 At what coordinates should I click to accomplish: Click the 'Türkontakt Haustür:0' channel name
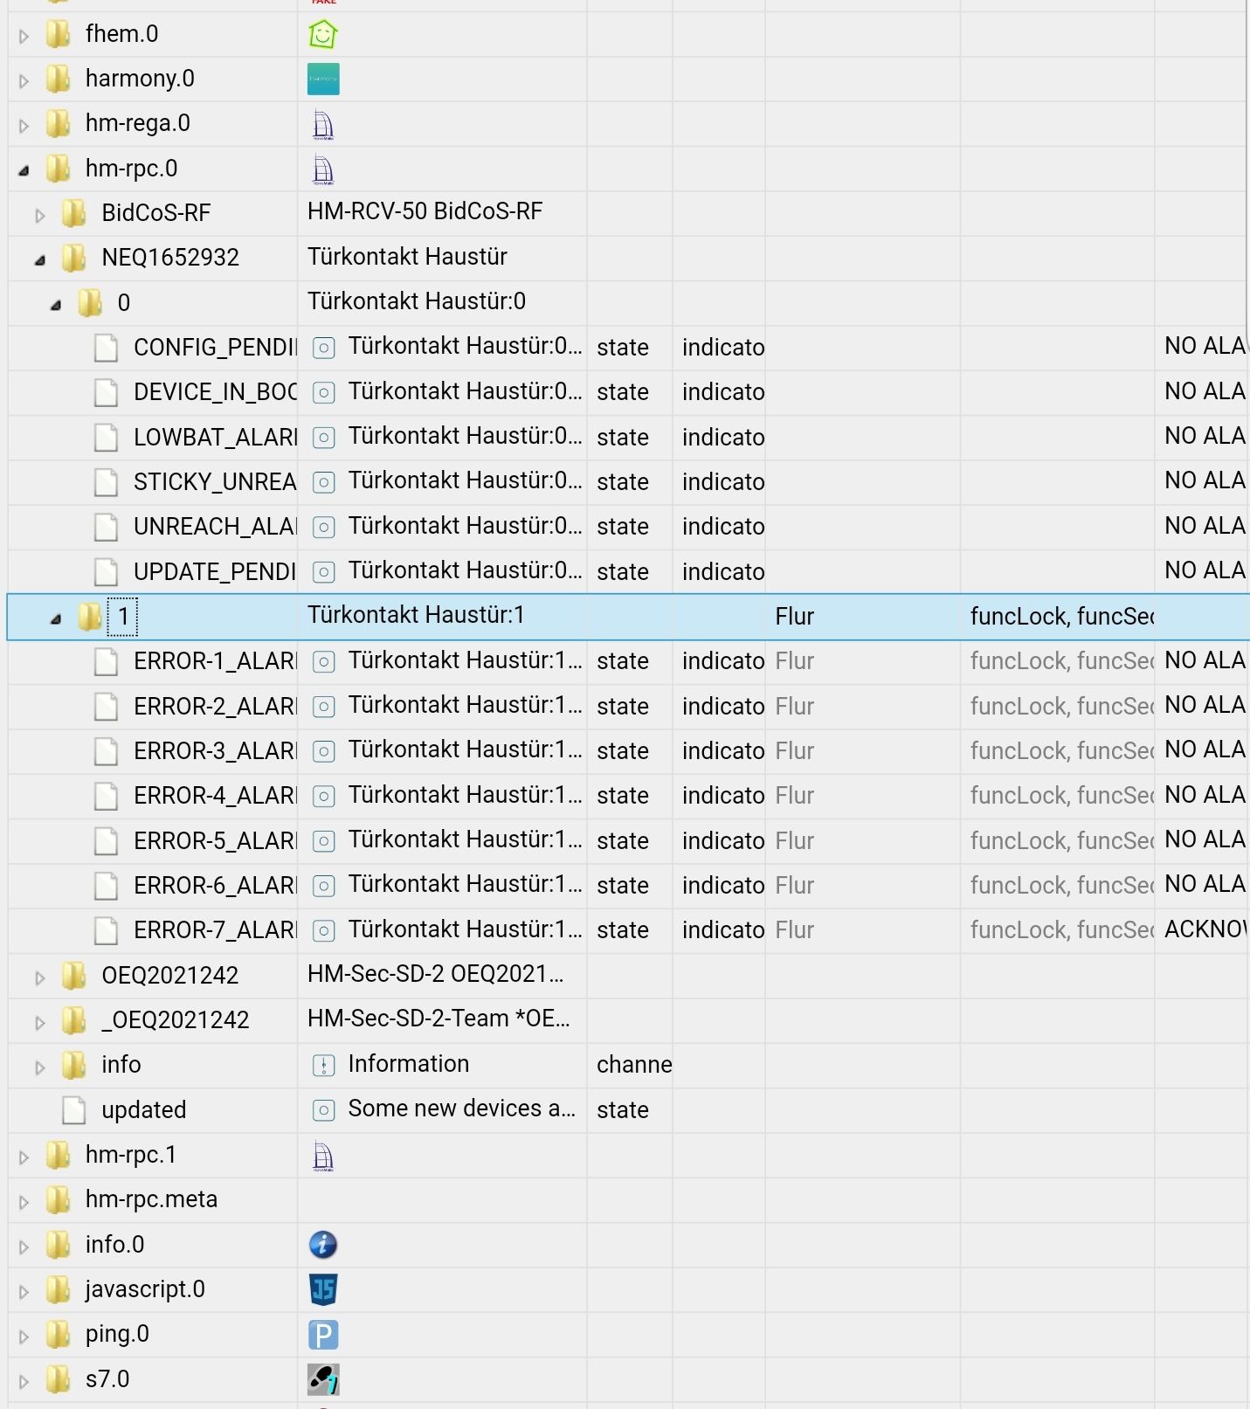[x=417, y=301]
